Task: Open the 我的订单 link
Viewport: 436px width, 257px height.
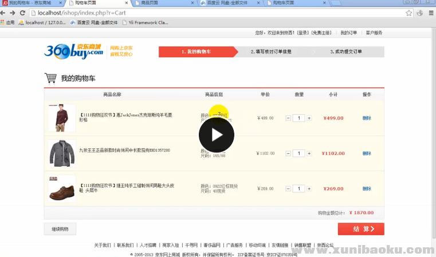Action: point(348,33)
